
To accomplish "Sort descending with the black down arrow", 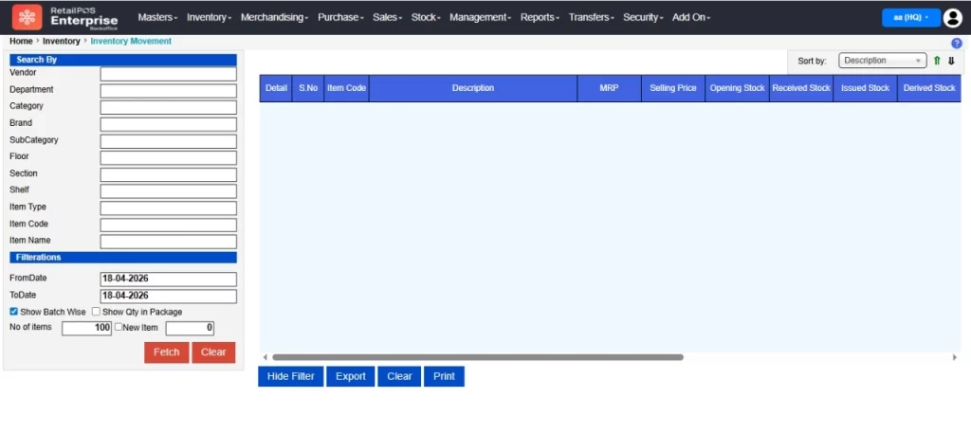I will pyautogui.click(x=951, y=61).
